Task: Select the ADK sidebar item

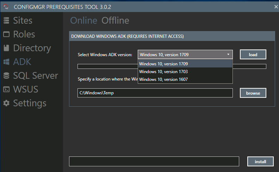Action: (x=22, y=62)
